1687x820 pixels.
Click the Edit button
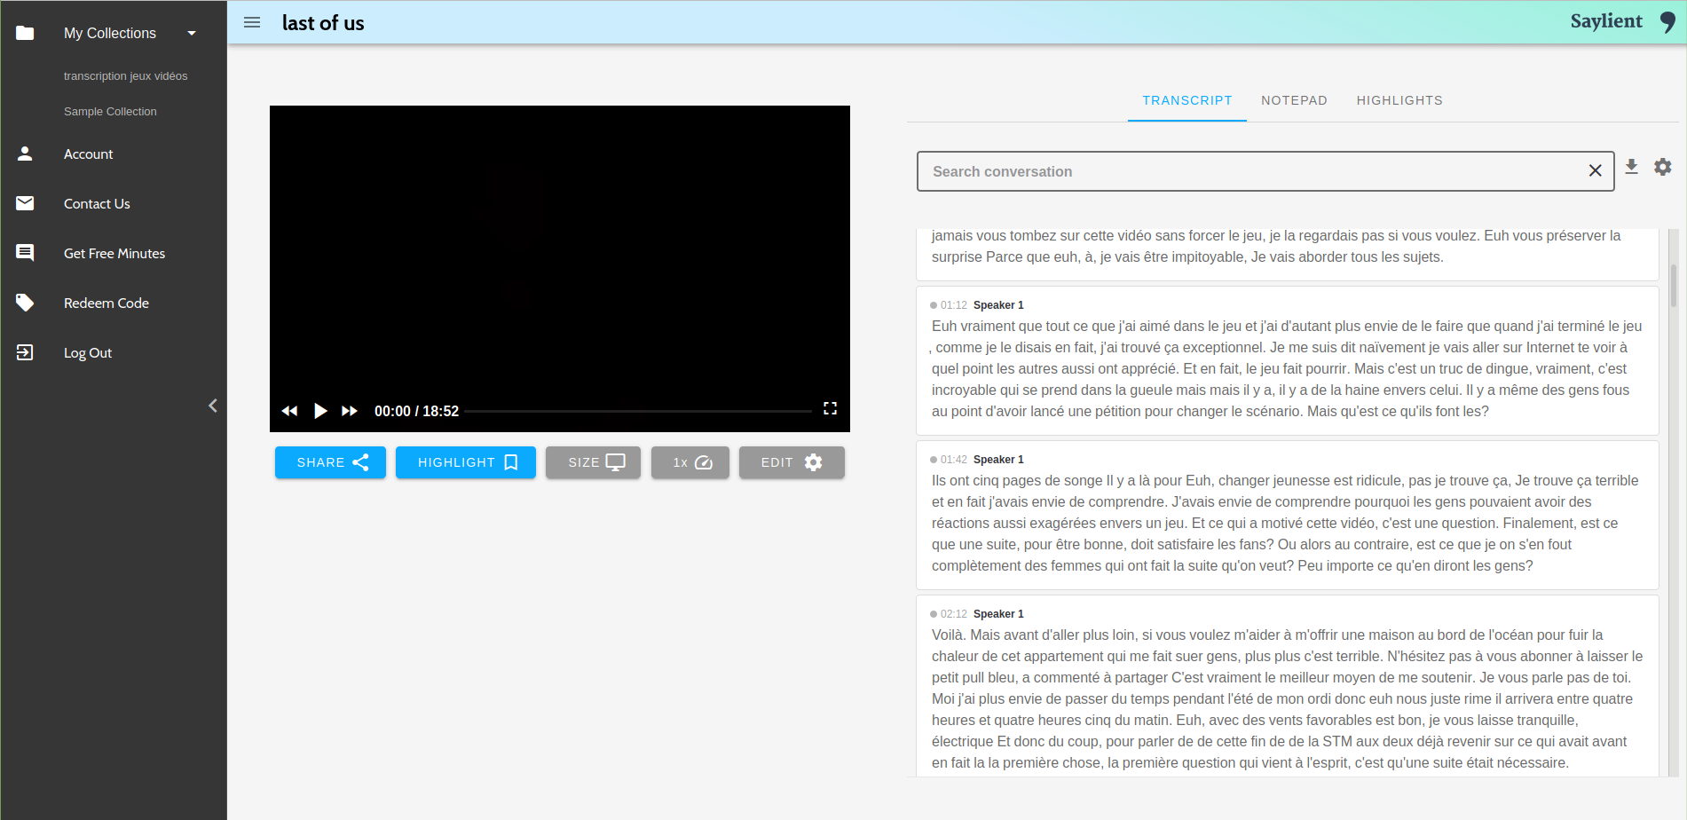tap(792, 462)
